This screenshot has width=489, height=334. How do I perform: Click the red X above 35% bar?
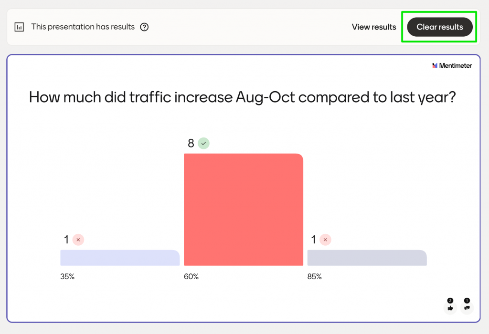tap(78, 240)
